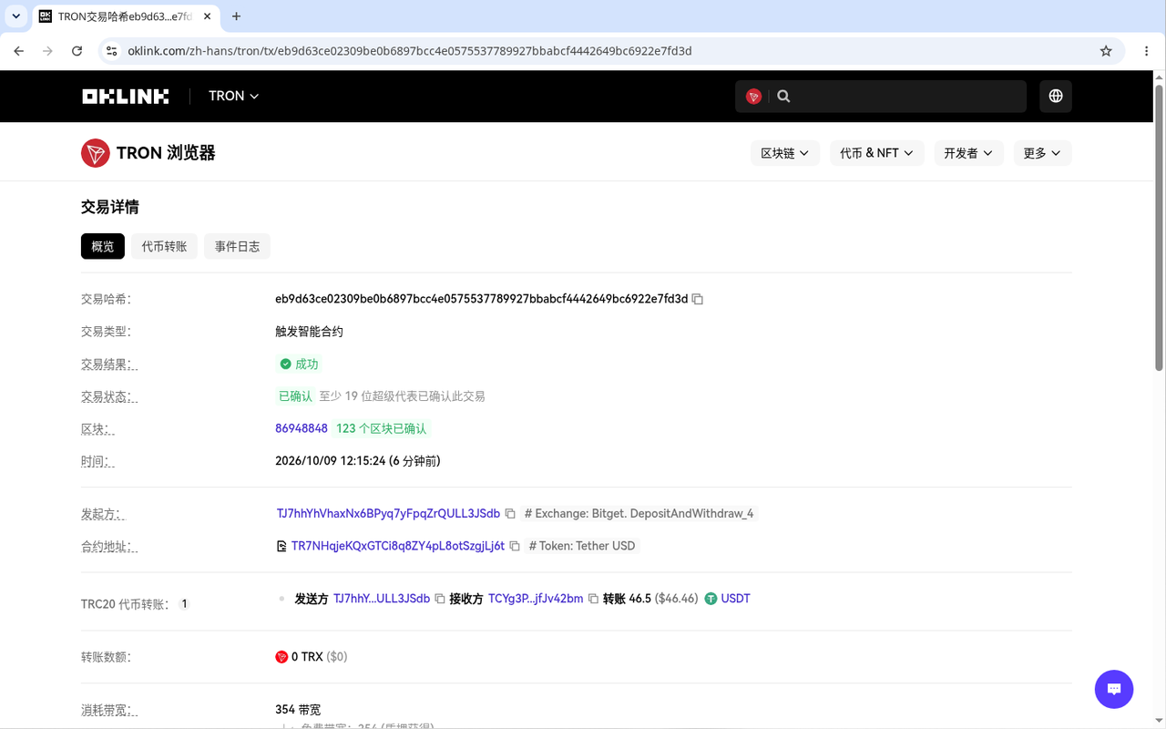Viewport: 1166px width, 729px height.
Task: Copy the contract address TR7NHqjeKQxGTCi8q8ZY4pL8otSzgjLj6t
Action: click(x=515, y=546)
